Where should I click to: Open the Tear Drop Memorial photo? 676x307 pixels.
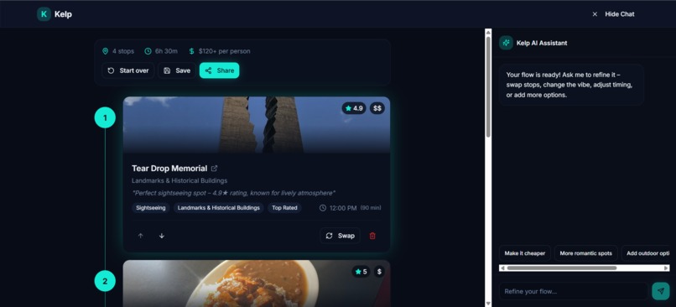point(257,125)
